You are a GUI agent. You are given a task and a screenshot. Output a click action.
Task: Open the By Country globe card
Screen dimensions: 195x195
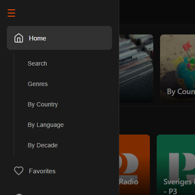pyautogui.click(x=178, y=69)
